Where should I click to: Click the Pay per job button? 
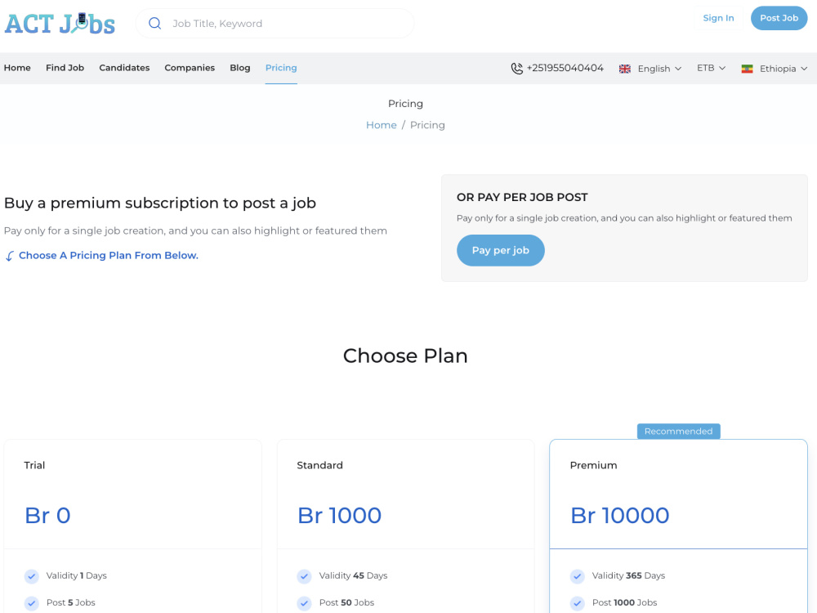(x=501, y=251)
